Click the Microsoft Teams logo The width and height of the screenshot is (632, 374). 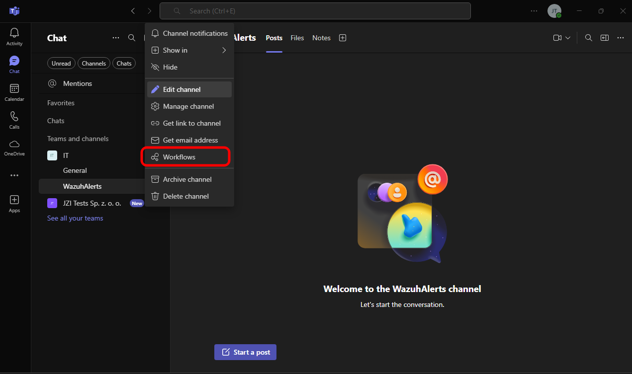click(x=14, y=11)
